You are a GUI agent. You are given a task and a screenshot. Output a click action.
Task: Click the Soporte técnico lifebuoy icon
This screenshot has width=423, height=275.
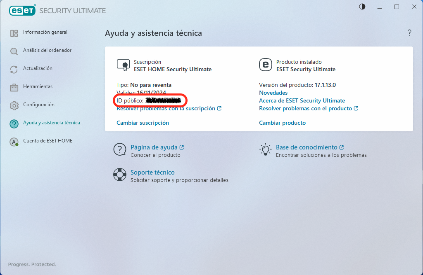119,175
